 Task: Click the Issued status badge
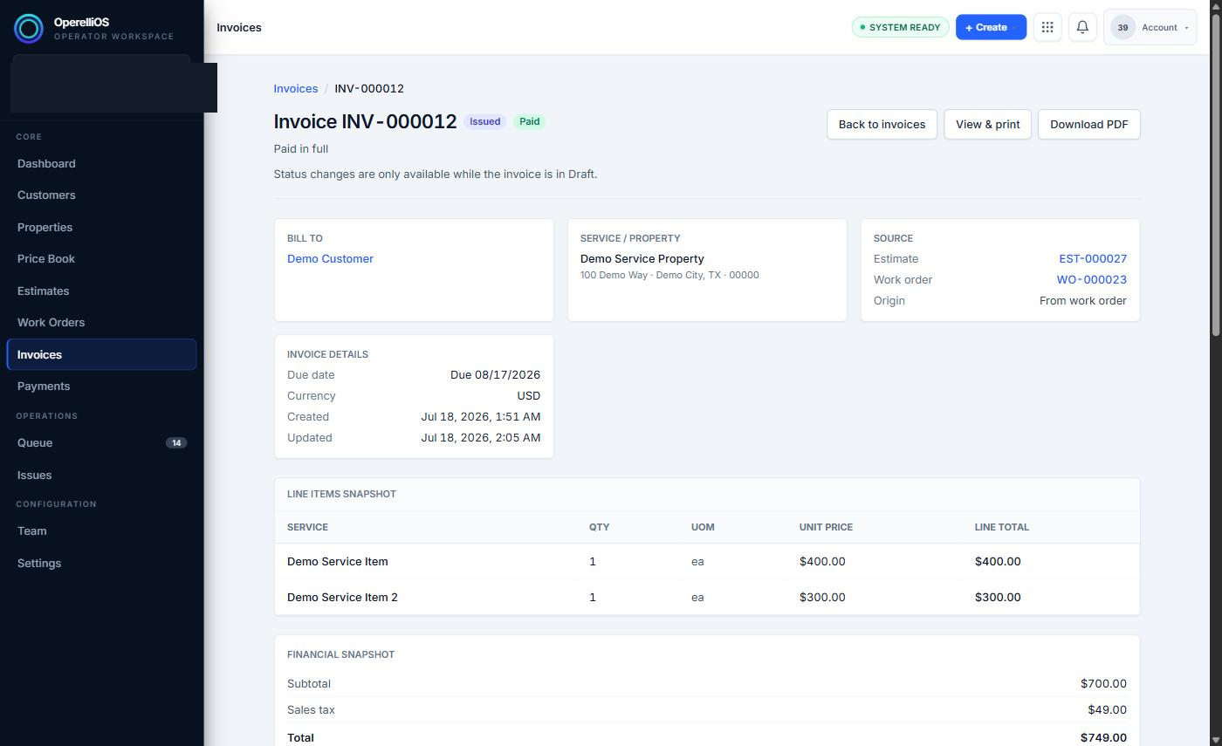pos(484,121)
